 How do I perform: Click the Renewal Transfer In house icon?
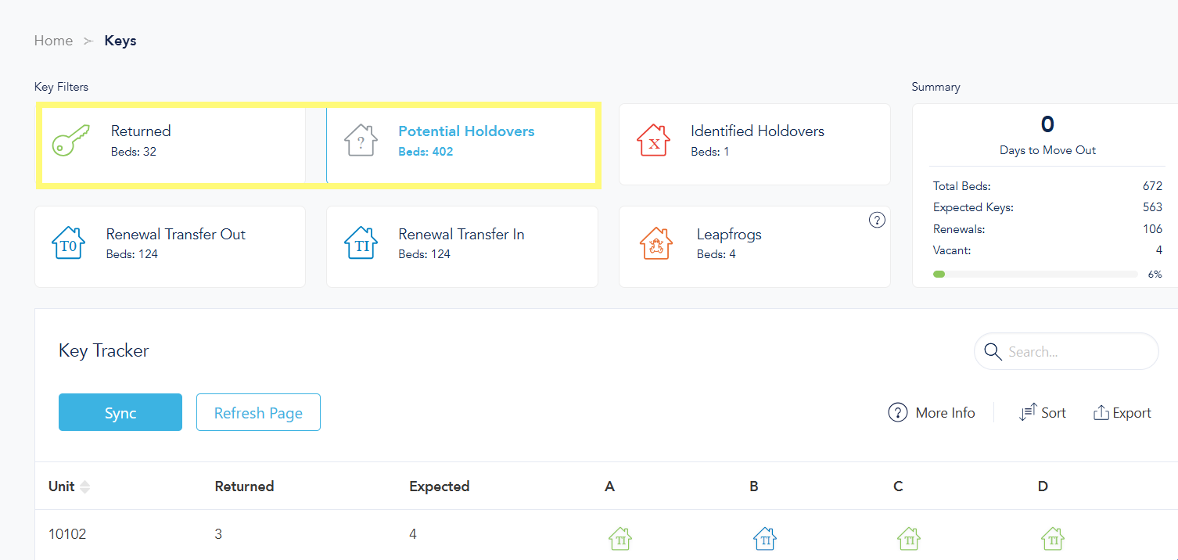pos(361,243)
